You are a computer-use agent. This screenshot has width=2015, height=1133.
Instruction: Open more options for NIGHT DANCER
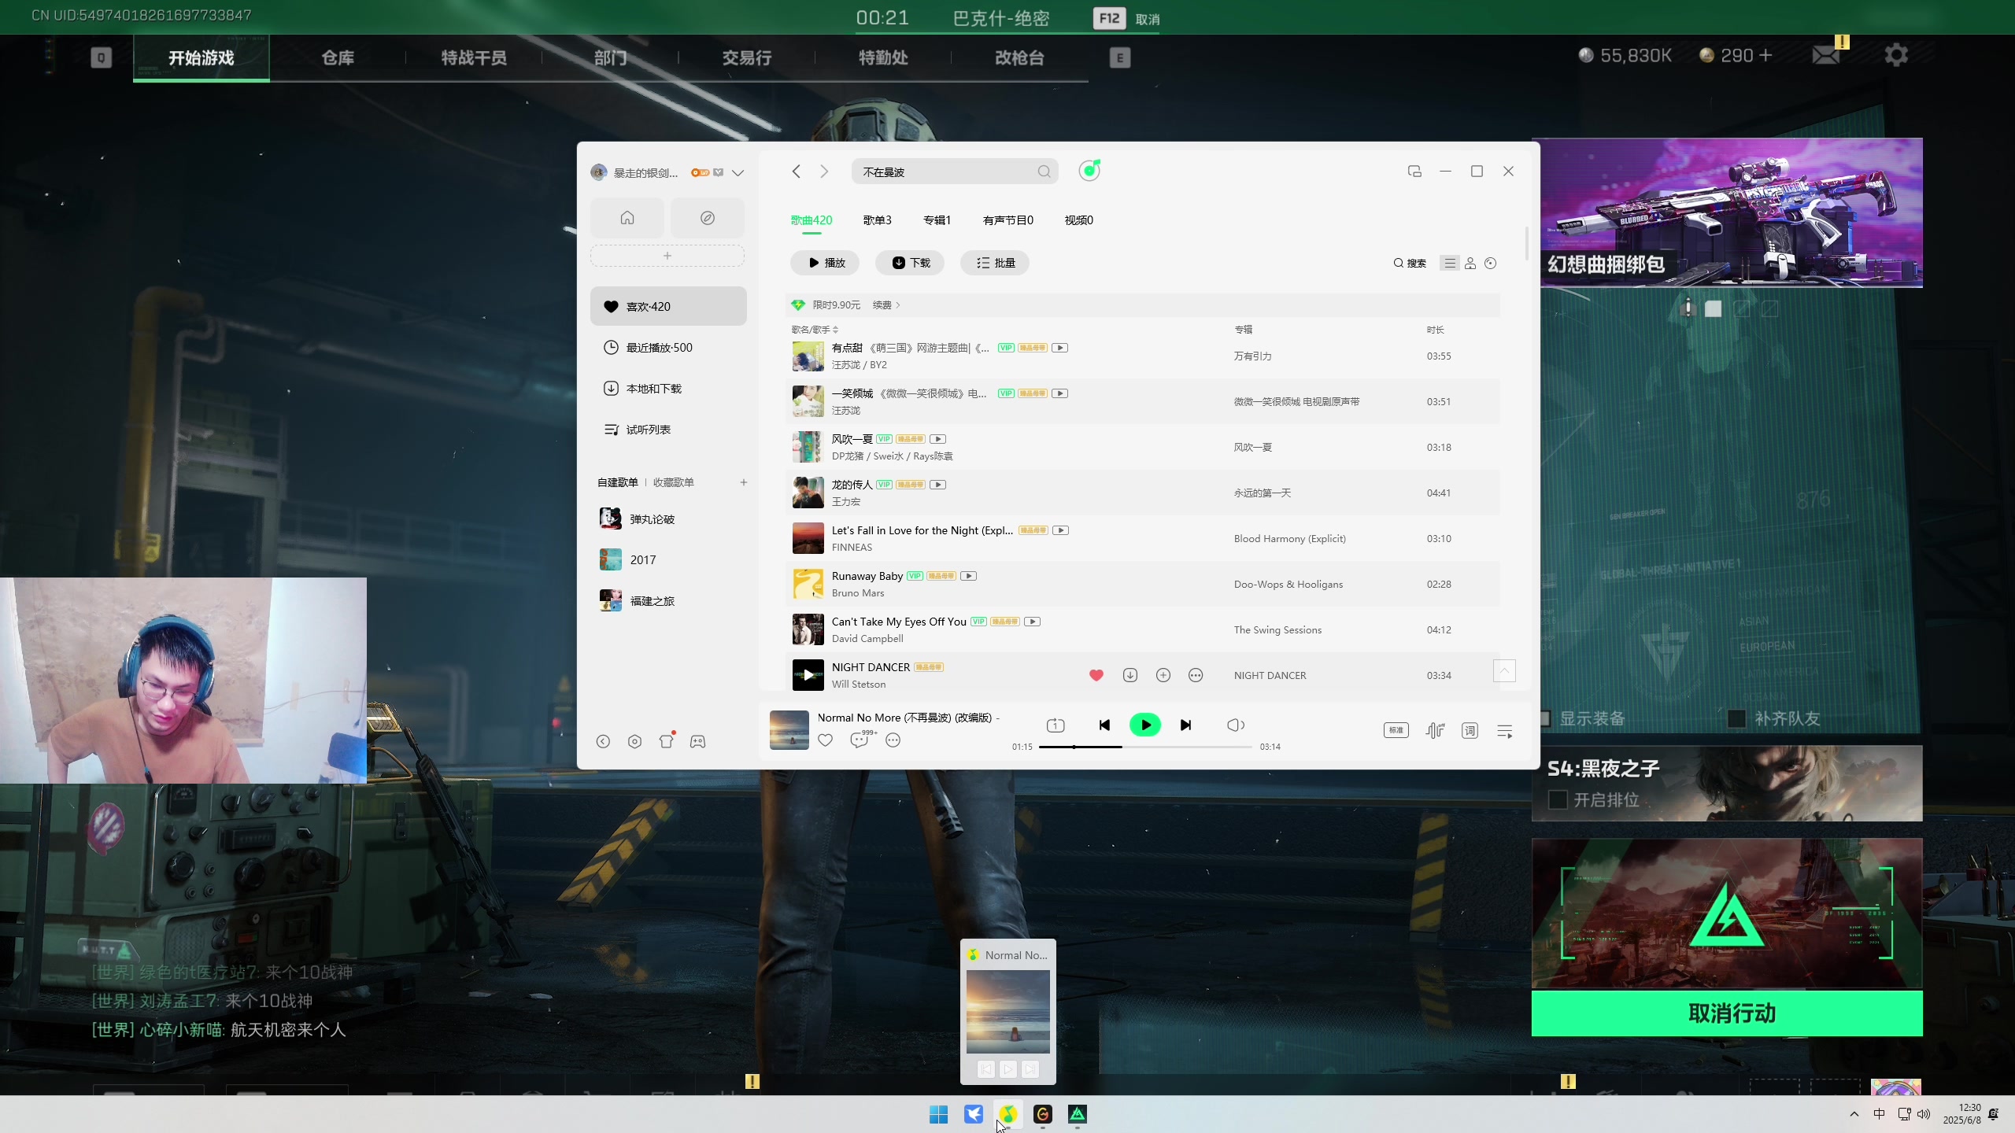click(x=1196, y=675)
